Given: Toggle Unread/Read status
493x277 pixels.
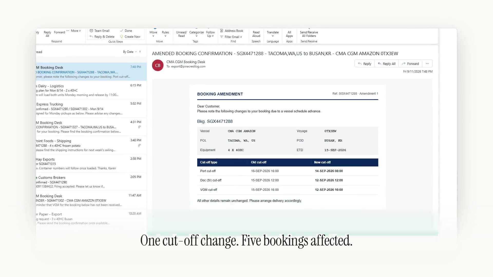Looking at the screenshot, I should pyautogui.click(x=181, y=34).
